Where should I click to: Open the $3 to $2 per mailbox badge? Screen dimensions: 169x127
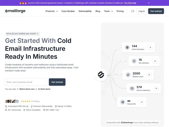[22, 34]
